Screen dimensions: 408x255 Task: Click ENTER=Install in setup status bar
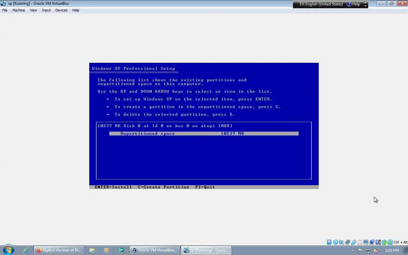pos(113,187)
